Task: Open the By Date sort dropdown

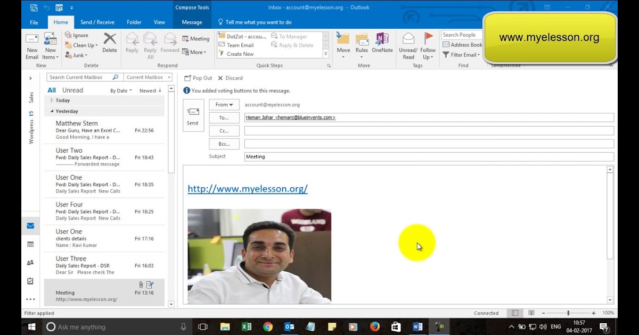Action: (x=121, y=91)
